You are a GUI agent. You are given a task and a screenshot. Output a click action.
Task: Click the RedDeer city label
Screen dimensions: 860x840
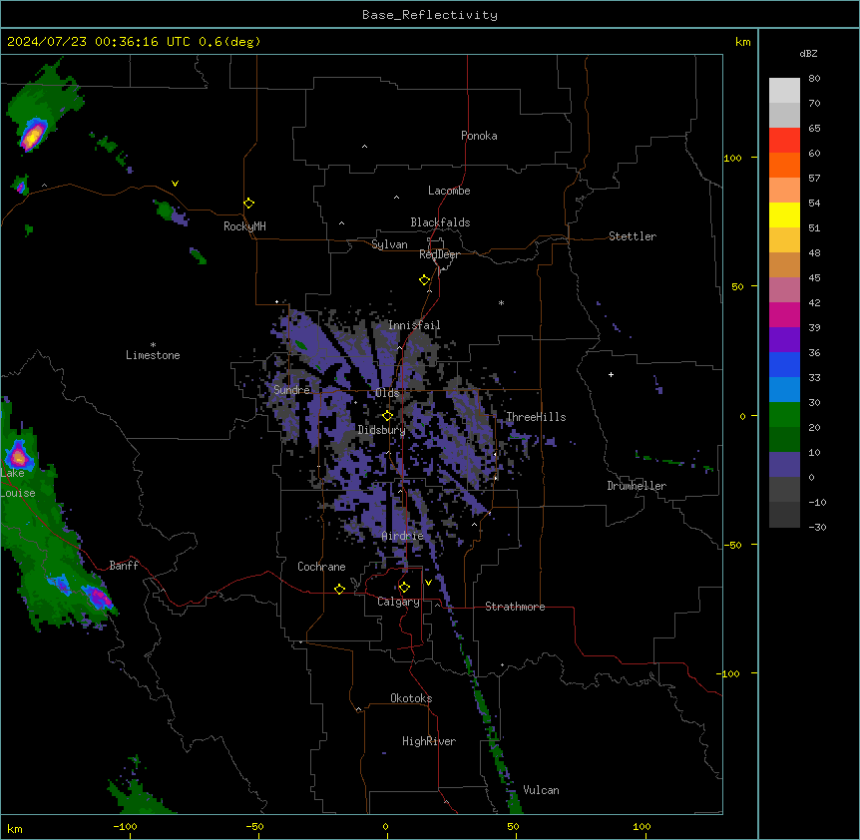point(439,254)
